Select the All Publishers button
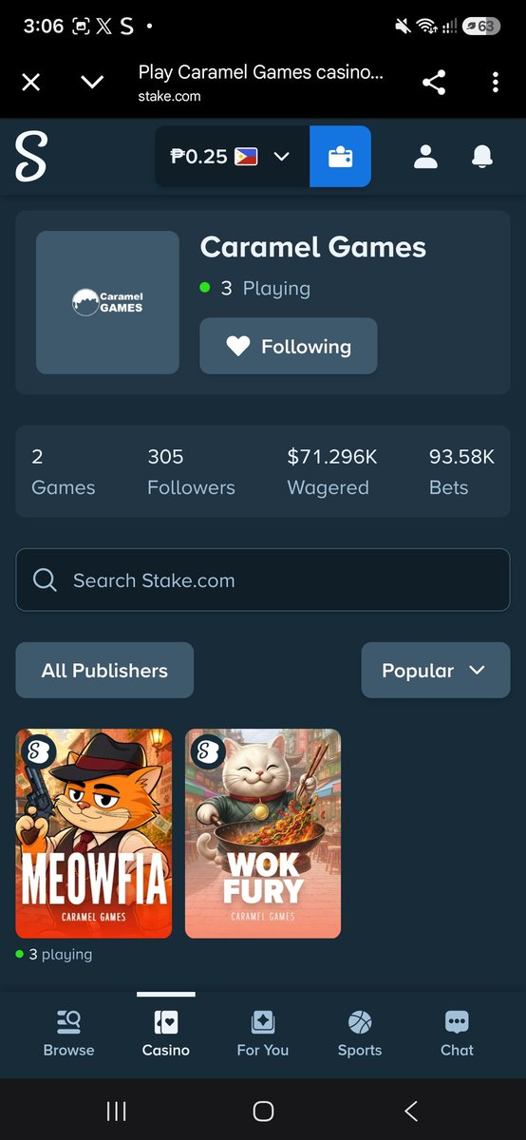Screen dimensions: 526x1140 coord(104,671)
